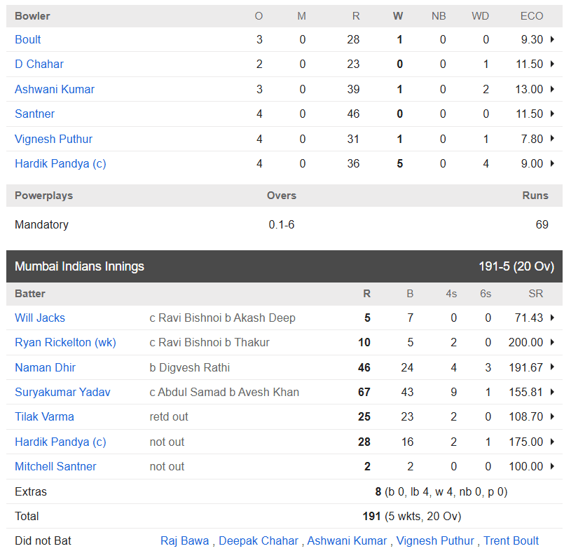Open Vignesh Puthur bowler link
Viewport: 571px width, 558px height.
click(53, 139)
